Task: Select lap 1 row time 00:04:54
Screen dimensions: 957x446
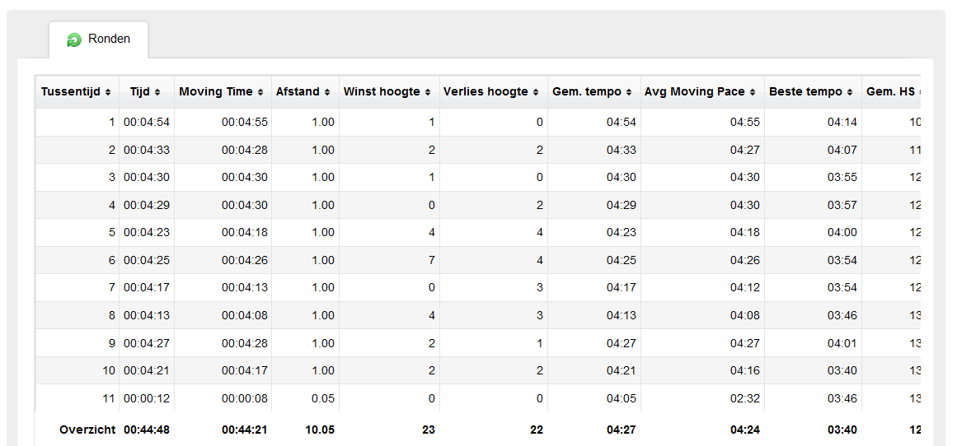Action: click(147, 122)
